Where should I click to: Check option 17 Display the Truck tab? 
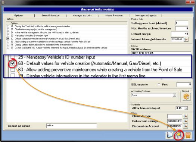[8, 26]
